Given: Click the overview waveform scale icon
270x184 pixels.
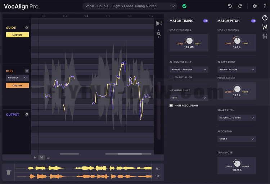Looking at the screenshot, I should coord(158,169).
